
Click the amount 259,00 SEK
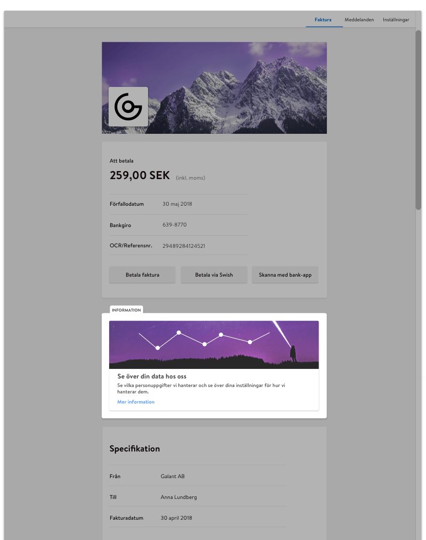click(140, 175)
